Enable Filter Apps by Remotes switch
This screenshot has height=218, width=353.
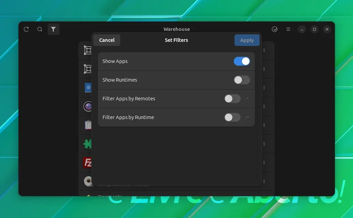pyautogui.click(x=232, y=99)
